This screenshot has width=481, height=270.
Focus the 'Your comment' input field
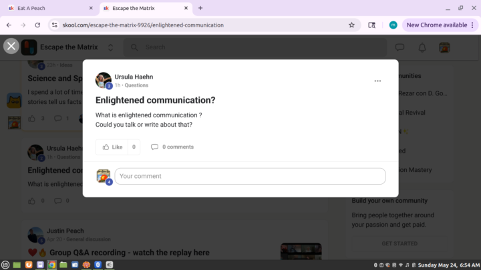[250, 176]
